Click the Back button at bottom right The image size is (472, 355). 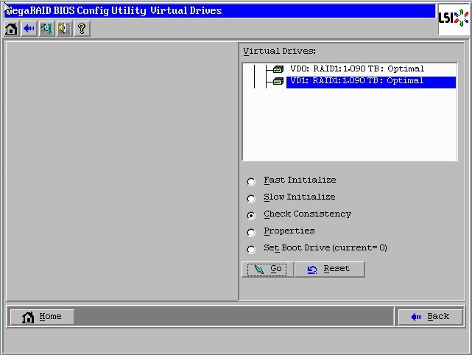click(430, 317)
